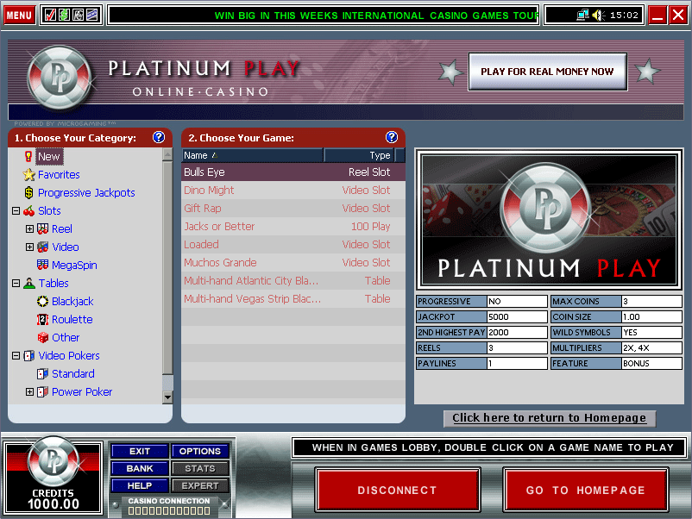
Task: Click the Platinum Play logo above Credits
Action: click(53, 461)
